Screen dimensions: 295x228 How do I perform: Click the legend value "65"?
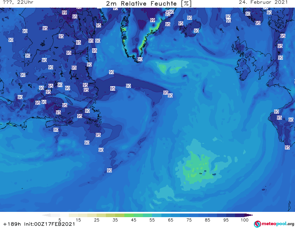[171, 220]
